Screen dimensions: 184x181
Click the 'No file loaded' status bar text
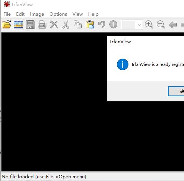coord(44,177)
